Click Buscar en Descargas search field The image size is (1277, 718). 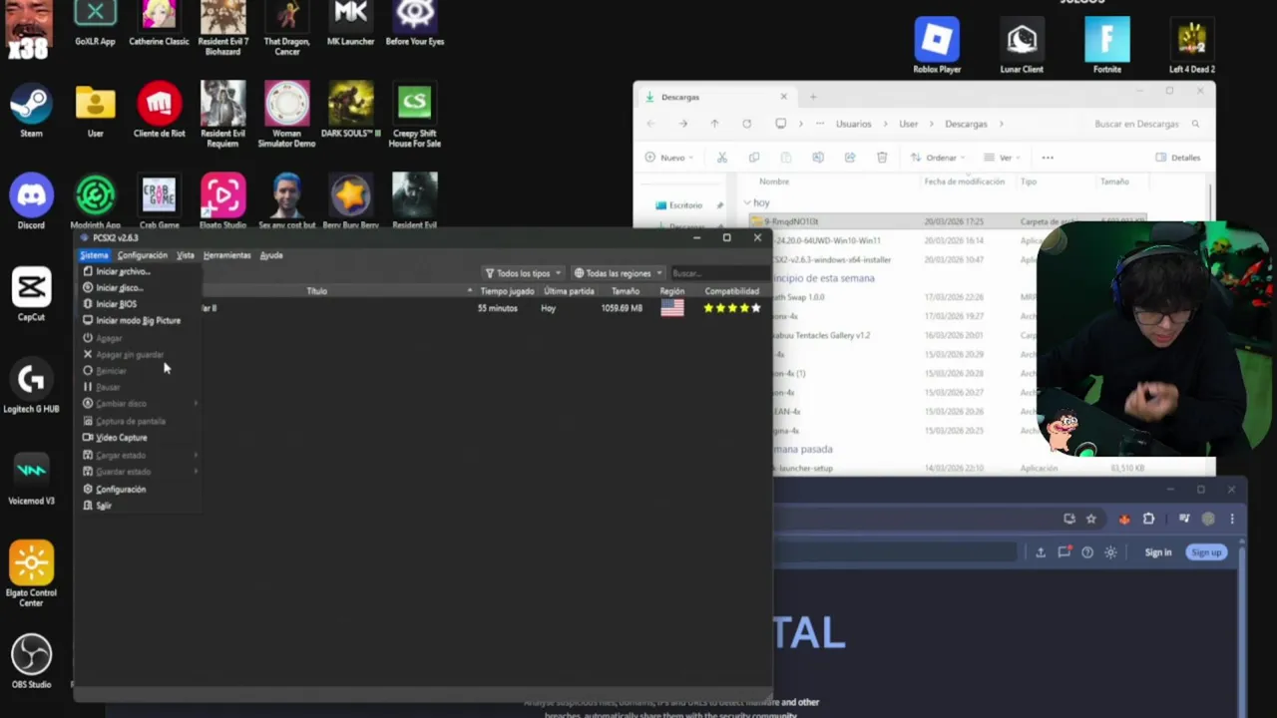click(x=1145, y=124)
